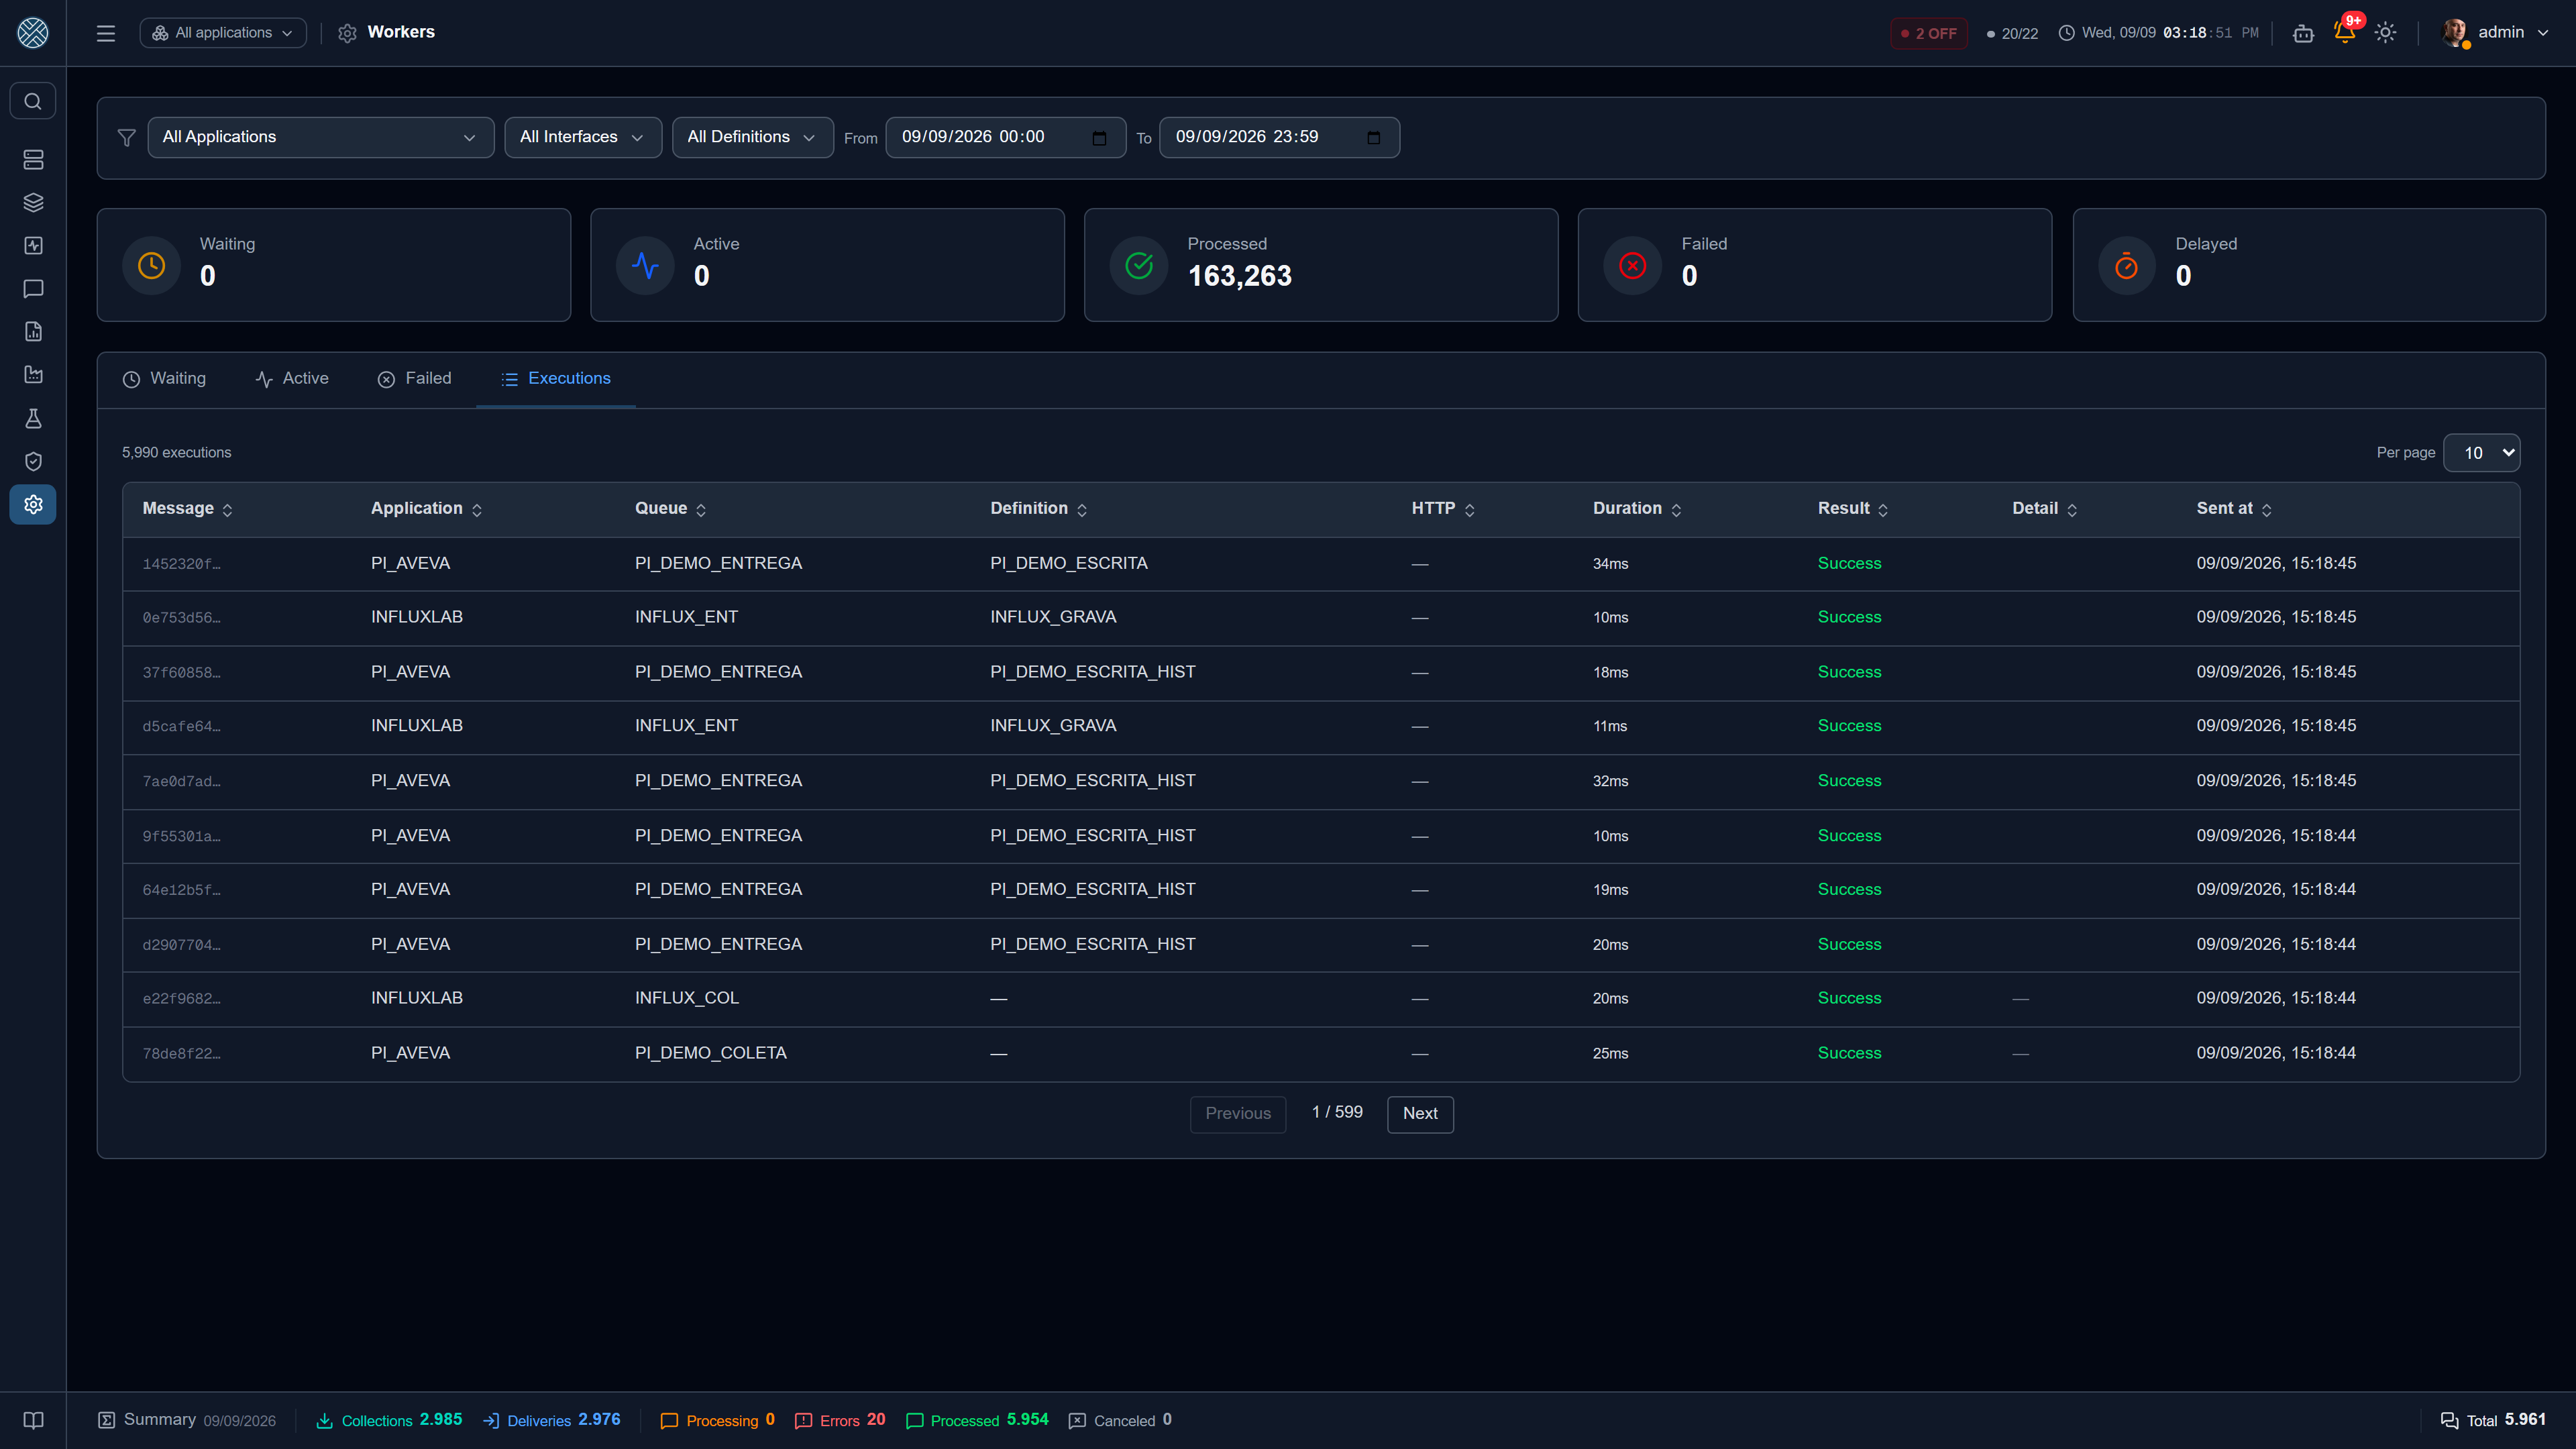This screenshot has width=2576, height=1449.
Task: Sort by Message column header
Action: coord(187,509)
